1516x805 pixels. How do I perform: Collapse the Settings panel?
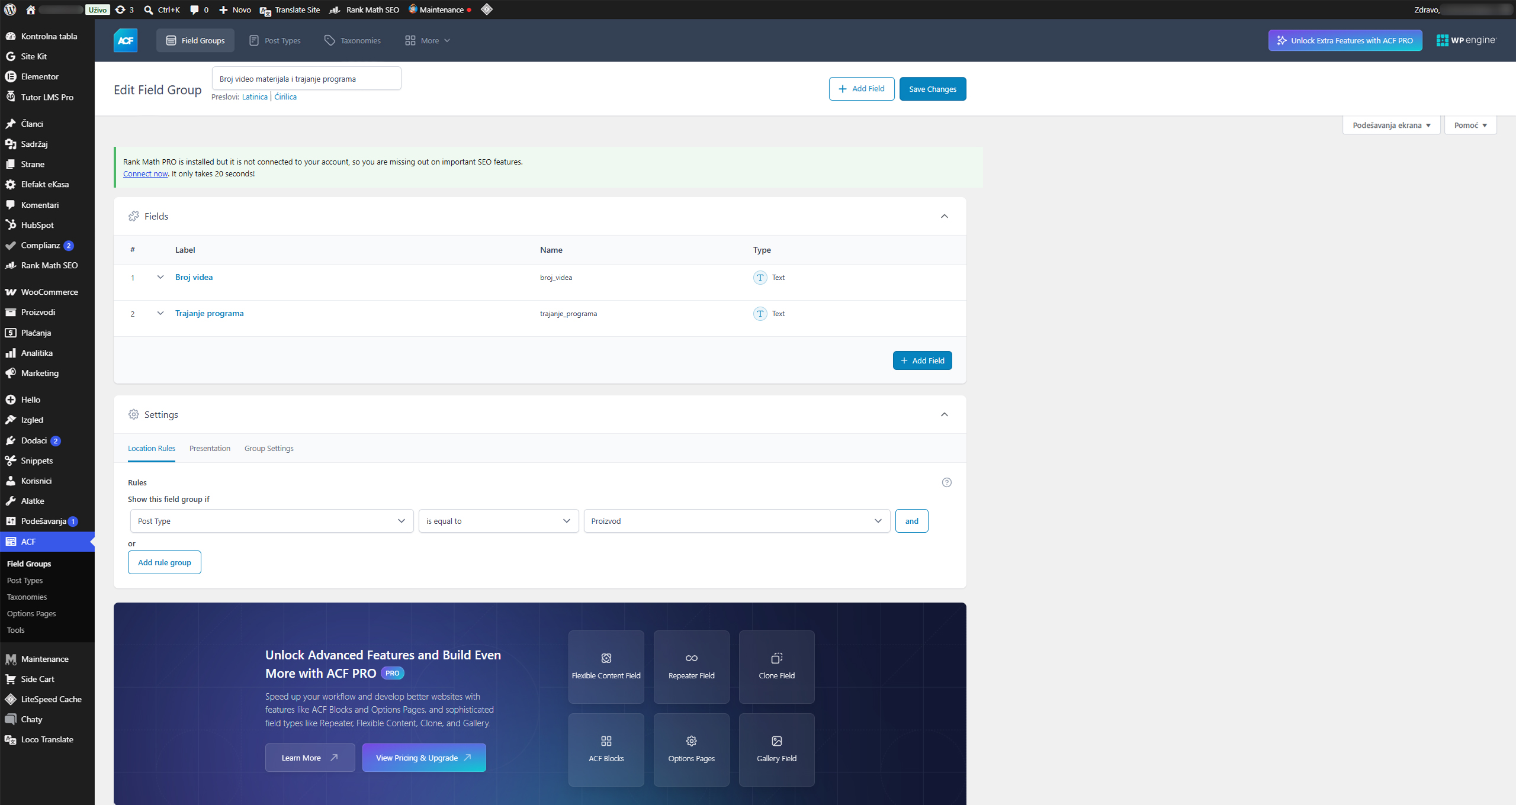pos(945,414)
